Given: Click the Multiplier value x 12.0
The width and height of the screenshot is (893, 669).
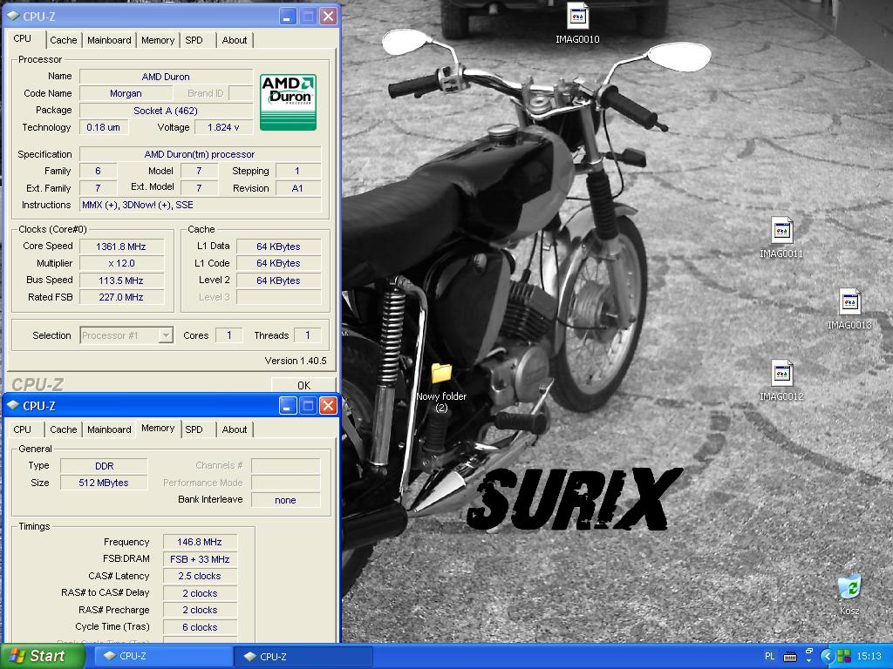Looking at the screenshot, I should (121, 263).
